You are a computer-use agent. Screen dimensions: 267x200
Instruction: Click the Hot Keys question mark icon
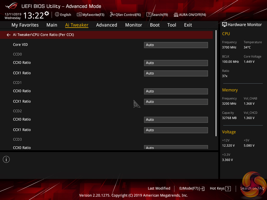point(228,189)
